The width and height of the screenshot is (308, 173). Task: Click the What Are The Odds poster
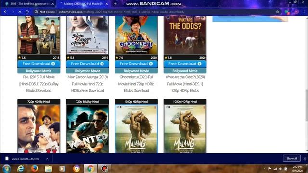(185, 35)
